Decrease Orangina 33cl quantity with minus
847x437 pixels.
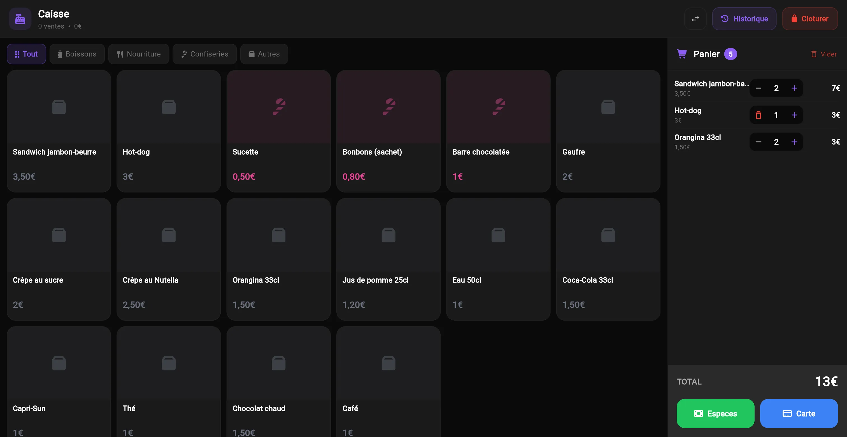click(758, 142)
